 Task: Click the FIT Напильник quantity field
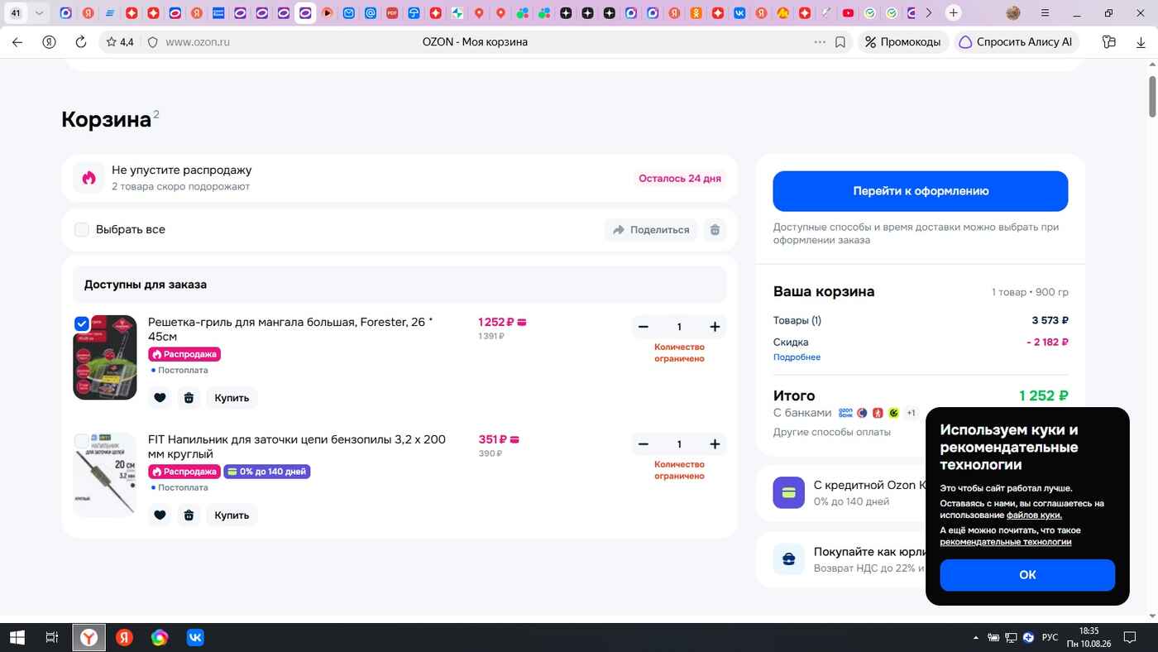click(679, 444)
